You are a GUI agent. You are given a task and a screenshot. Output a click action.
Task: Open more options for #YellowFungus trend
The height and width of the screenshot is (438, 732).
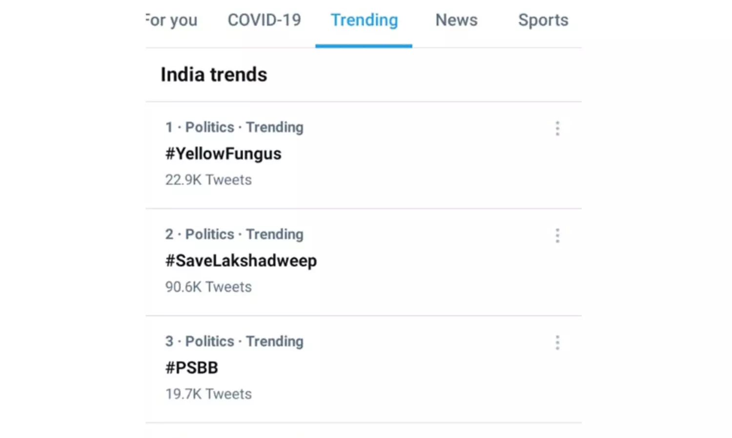[557, 129]
